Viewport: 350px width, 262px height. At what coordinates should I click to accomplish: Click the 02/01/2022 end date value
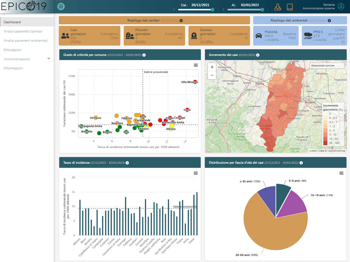pos(250,5)
